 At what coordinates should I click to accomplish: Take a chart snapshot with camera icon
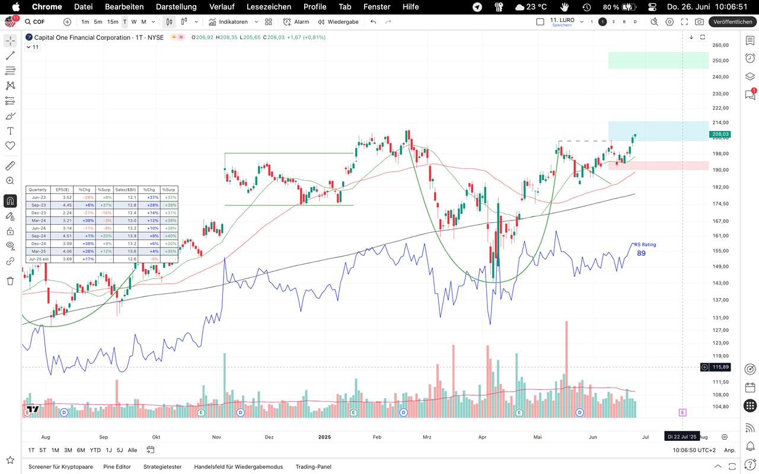coord(700,22)
